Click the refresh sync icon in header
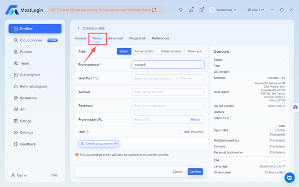The width and height of the screenshot is (299, 187). (180, 10)
